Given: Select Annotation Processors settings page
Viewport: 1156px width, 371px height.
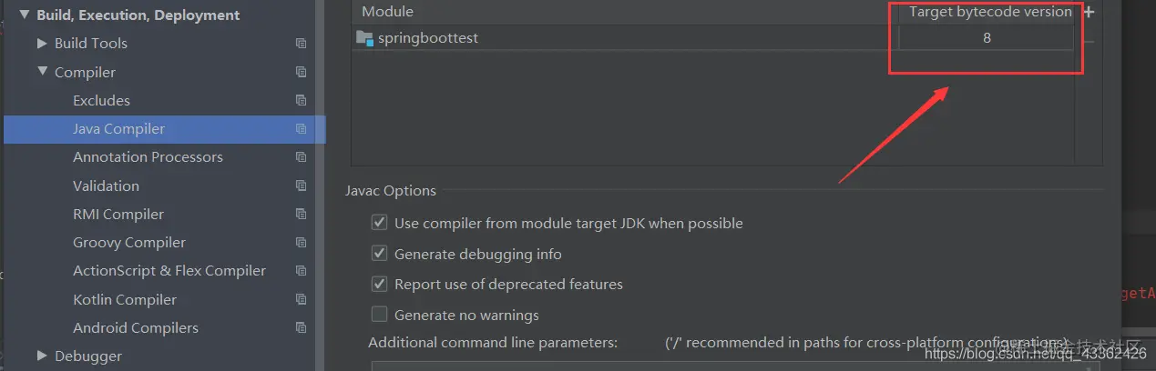Looking at the screenshot, I should (148, 157).
